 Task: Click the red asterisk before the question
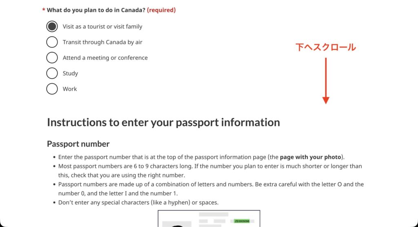(x=44, y=10)
